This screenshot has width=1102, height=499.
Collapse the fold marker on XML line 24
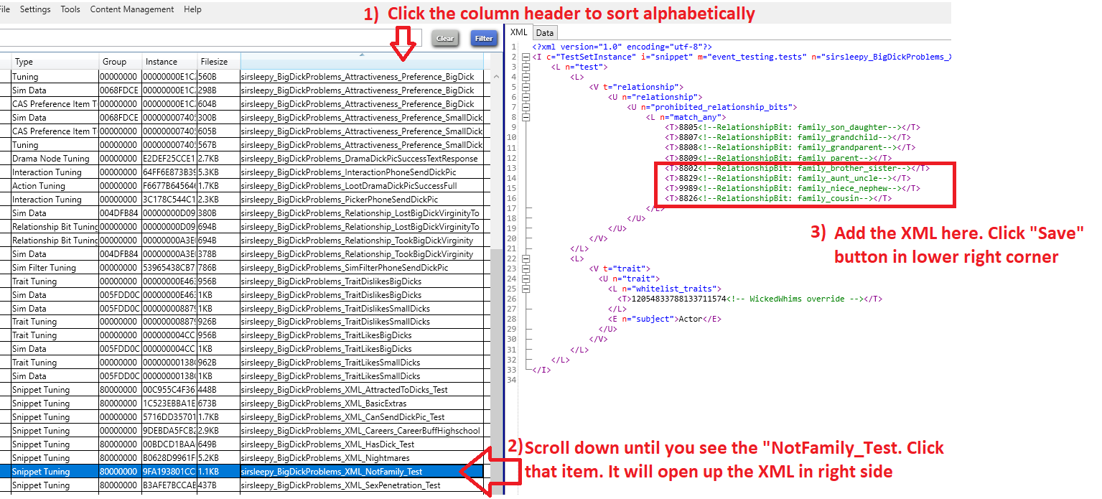(526, 279)
